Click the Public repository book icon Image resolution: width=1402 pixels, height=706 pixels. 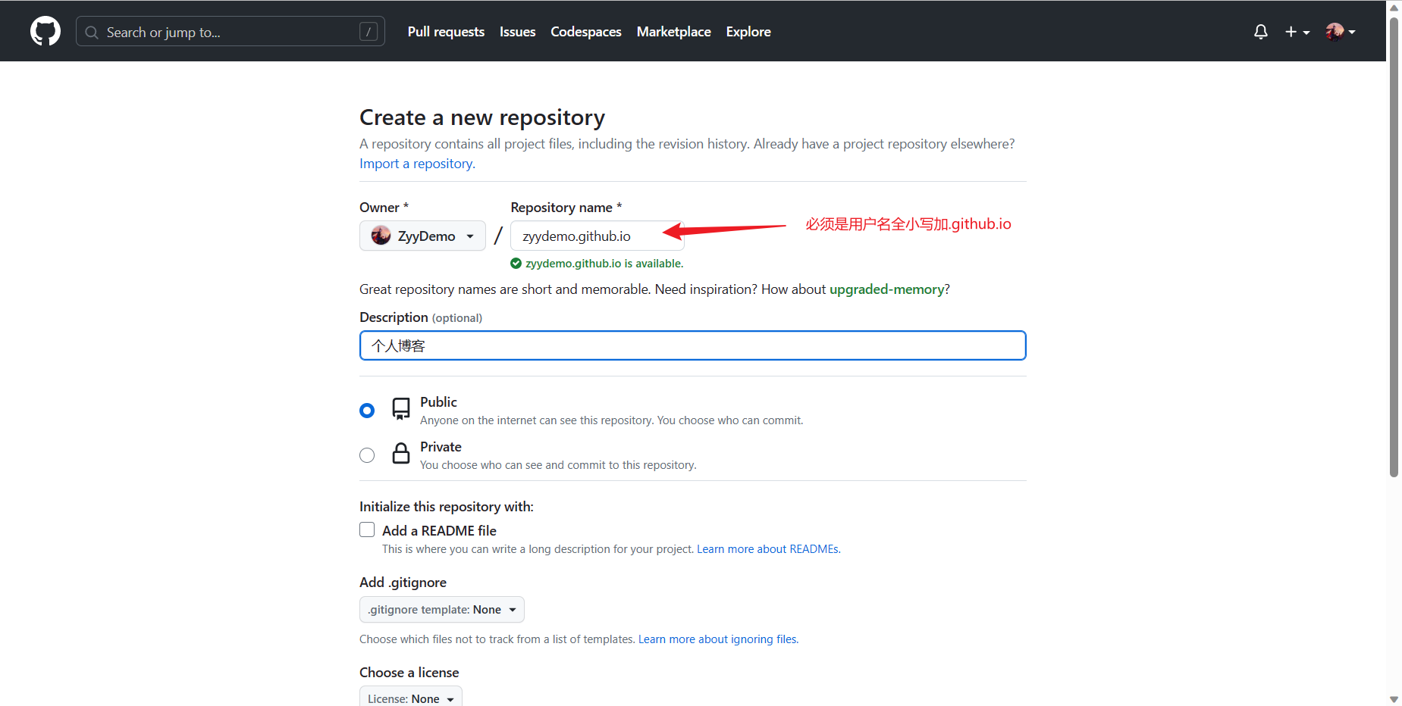(x=401, y=409)
